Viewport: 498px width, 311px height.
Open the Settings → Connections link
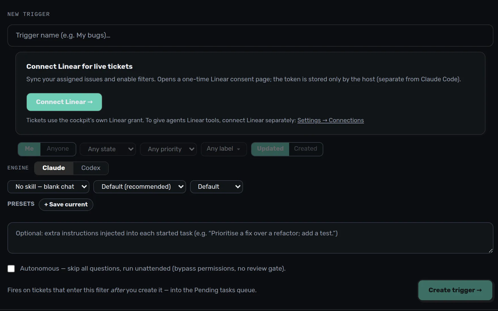[x=330, y=120]
